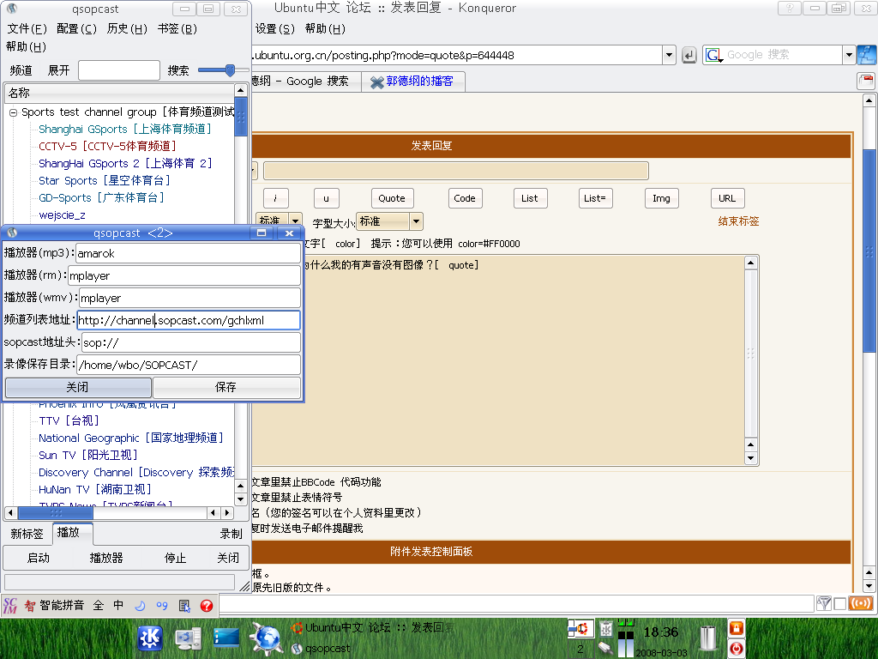The width and height of the screenshot is (878, 659).
Task: Click the 启动 start button in qsopcast
Action: pos(38,558)
